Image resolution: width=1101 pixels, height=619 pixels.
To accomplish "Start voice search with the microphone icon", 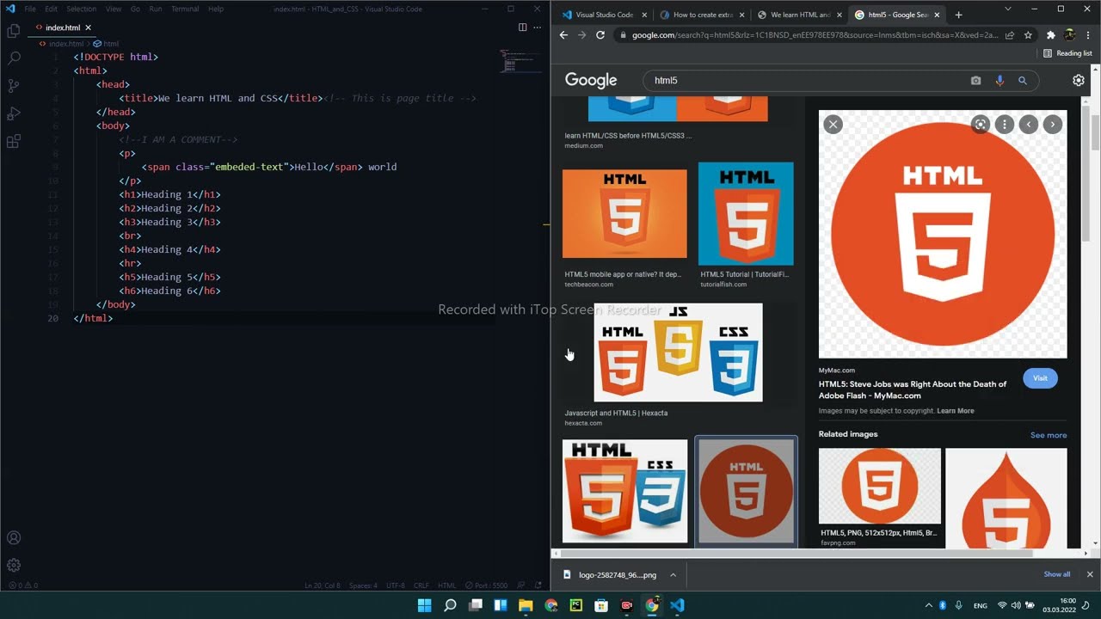I will tap(1000, 80).
